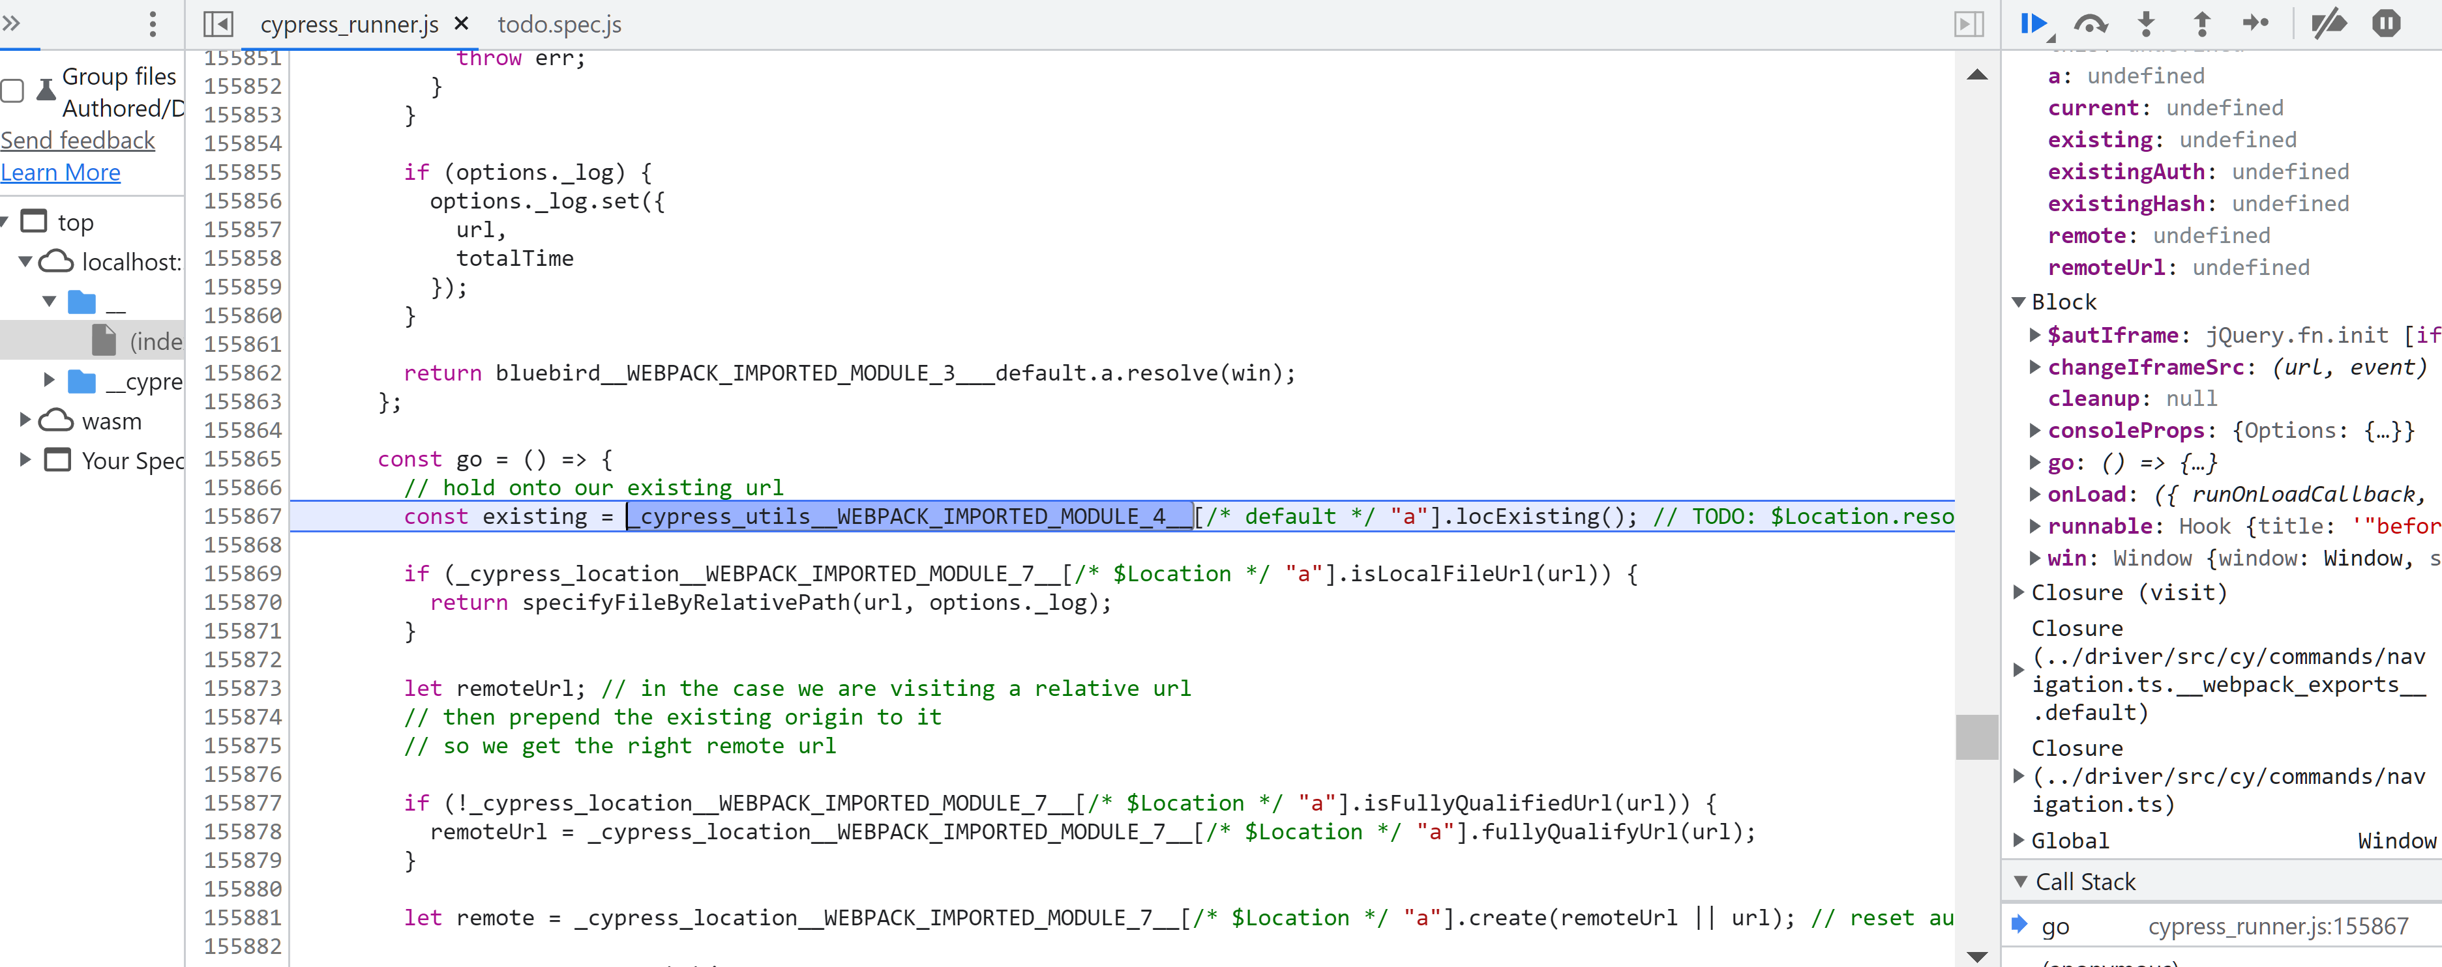
Task: Step over next function call
Action: coord(2091,23)
